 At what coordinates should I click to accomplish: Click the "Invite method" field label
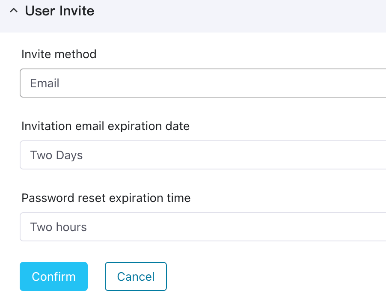pos(59,54)
